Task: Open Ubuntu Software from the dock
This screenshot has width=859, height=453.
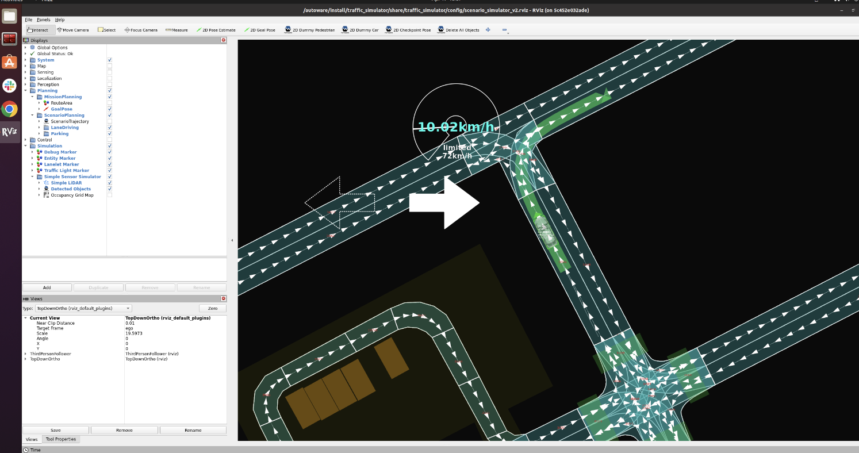Action: (x=9, y=62)
